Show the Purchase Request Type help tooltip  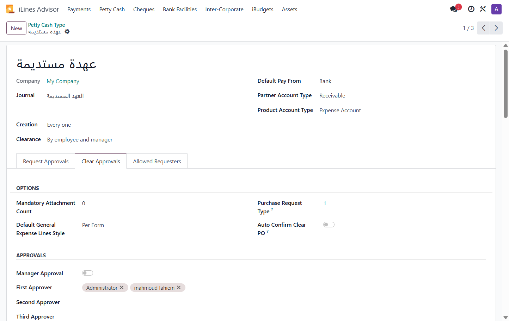point(272,209)
